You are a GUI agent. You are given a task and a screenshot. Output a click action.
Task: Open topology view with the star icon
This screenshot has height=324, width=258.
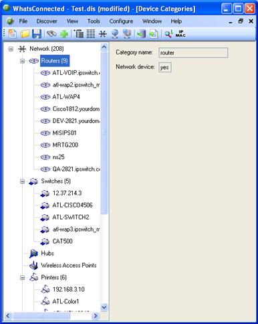[102, 34]
